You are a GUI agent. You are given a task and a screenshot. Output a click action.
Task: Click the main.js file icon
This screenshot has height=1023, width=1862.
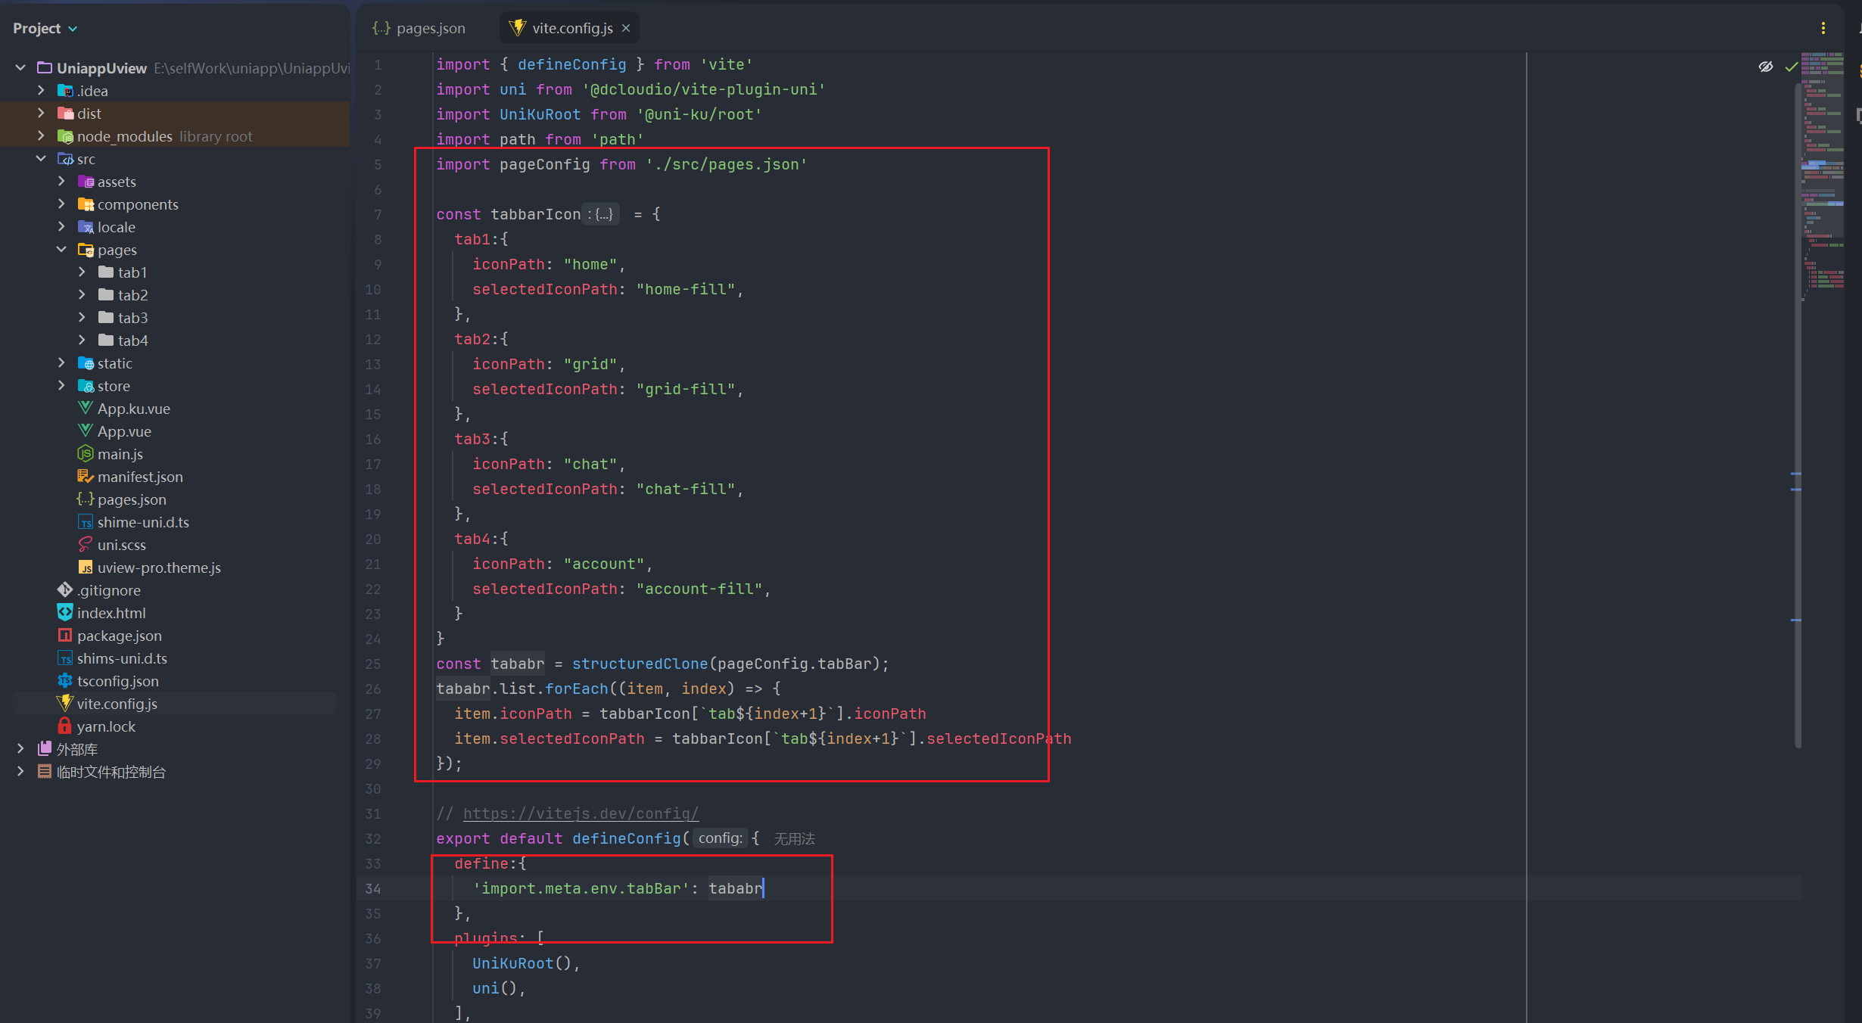coord(85,454)
